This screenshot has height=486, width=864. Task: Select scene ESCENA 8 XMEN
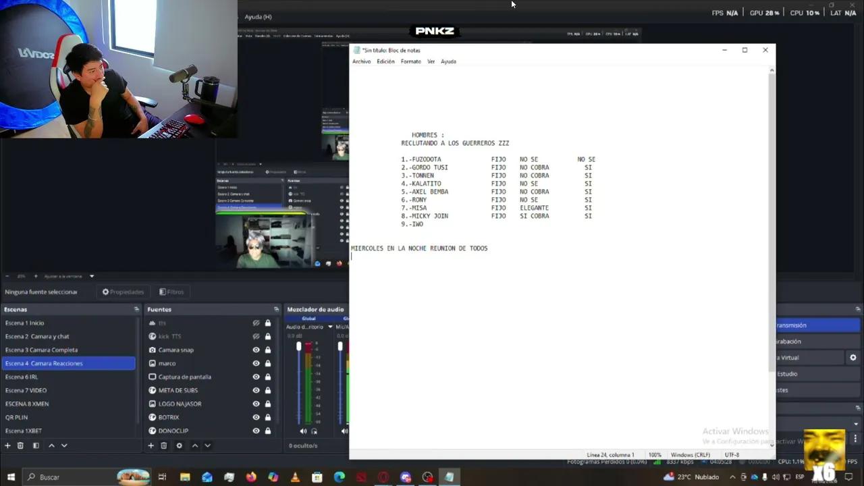(x=68, y=404)
